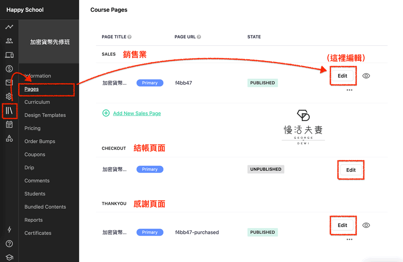
Task: Open the users icon in sidebar
Action: [9, 41]
